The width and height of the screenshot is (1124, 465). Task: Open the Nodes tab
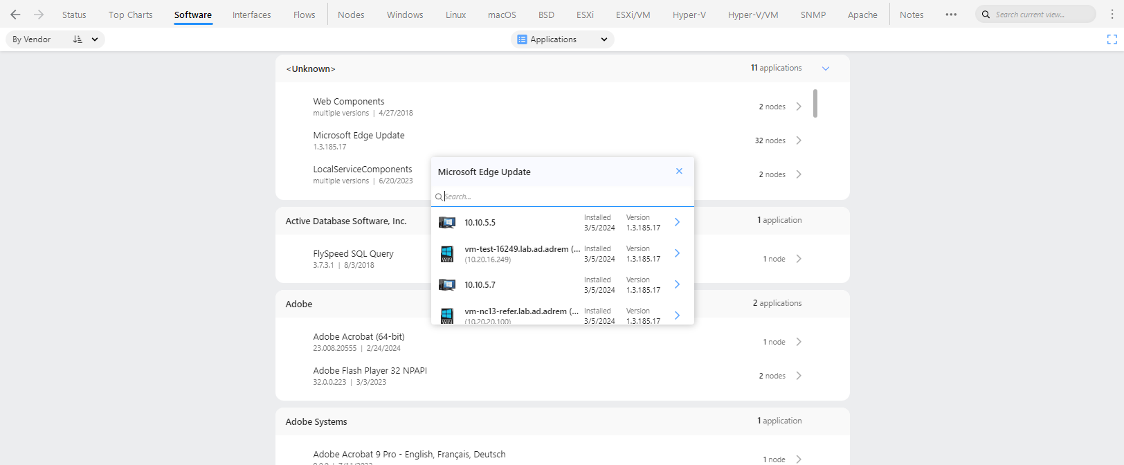coord(351,15)
